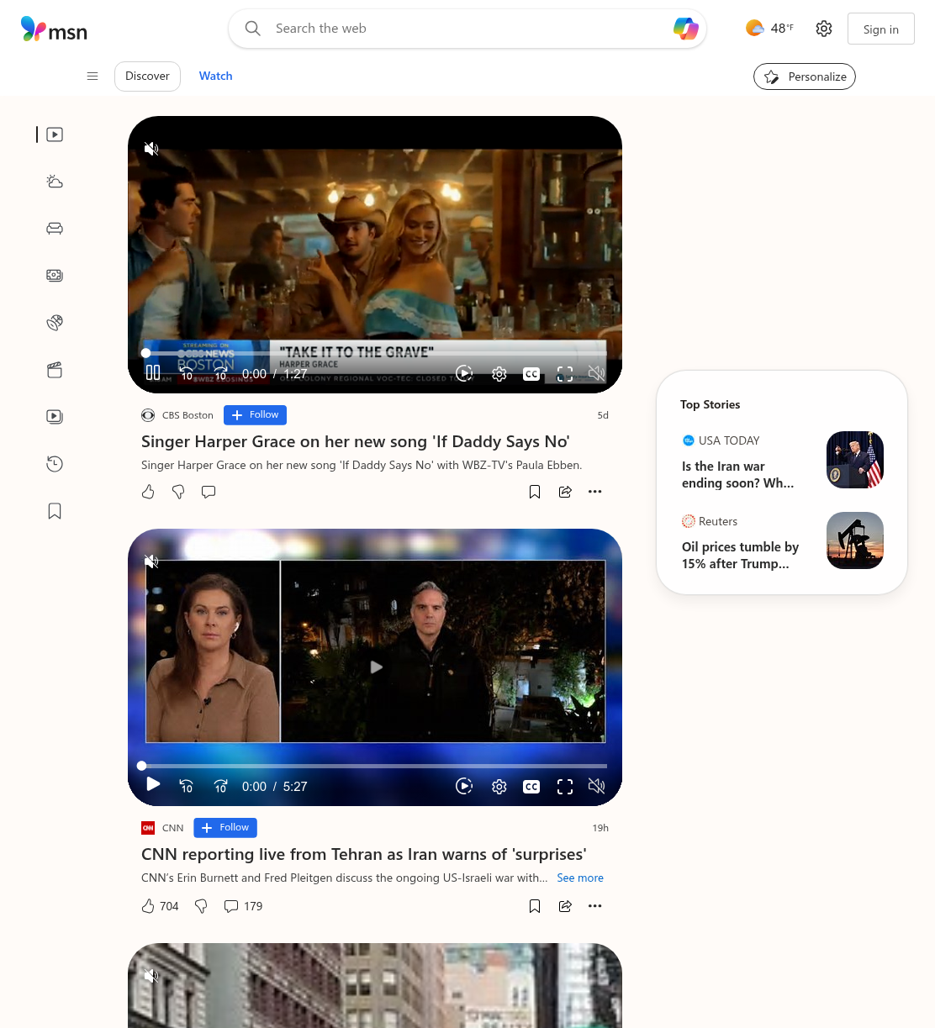Screen dimensions: 935x1028
Task: Unmute via top-left speaker on Harper Grace video
Action: tap(151, 149)
